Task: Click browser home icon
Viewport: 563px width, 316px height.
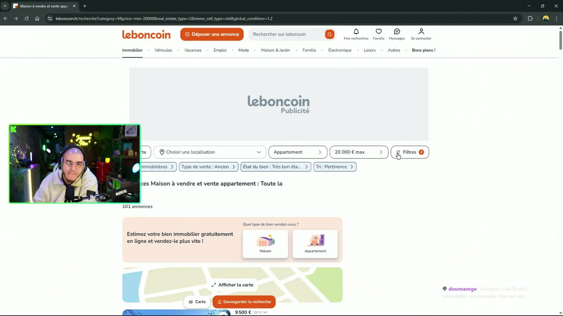Action: point(37,18)
